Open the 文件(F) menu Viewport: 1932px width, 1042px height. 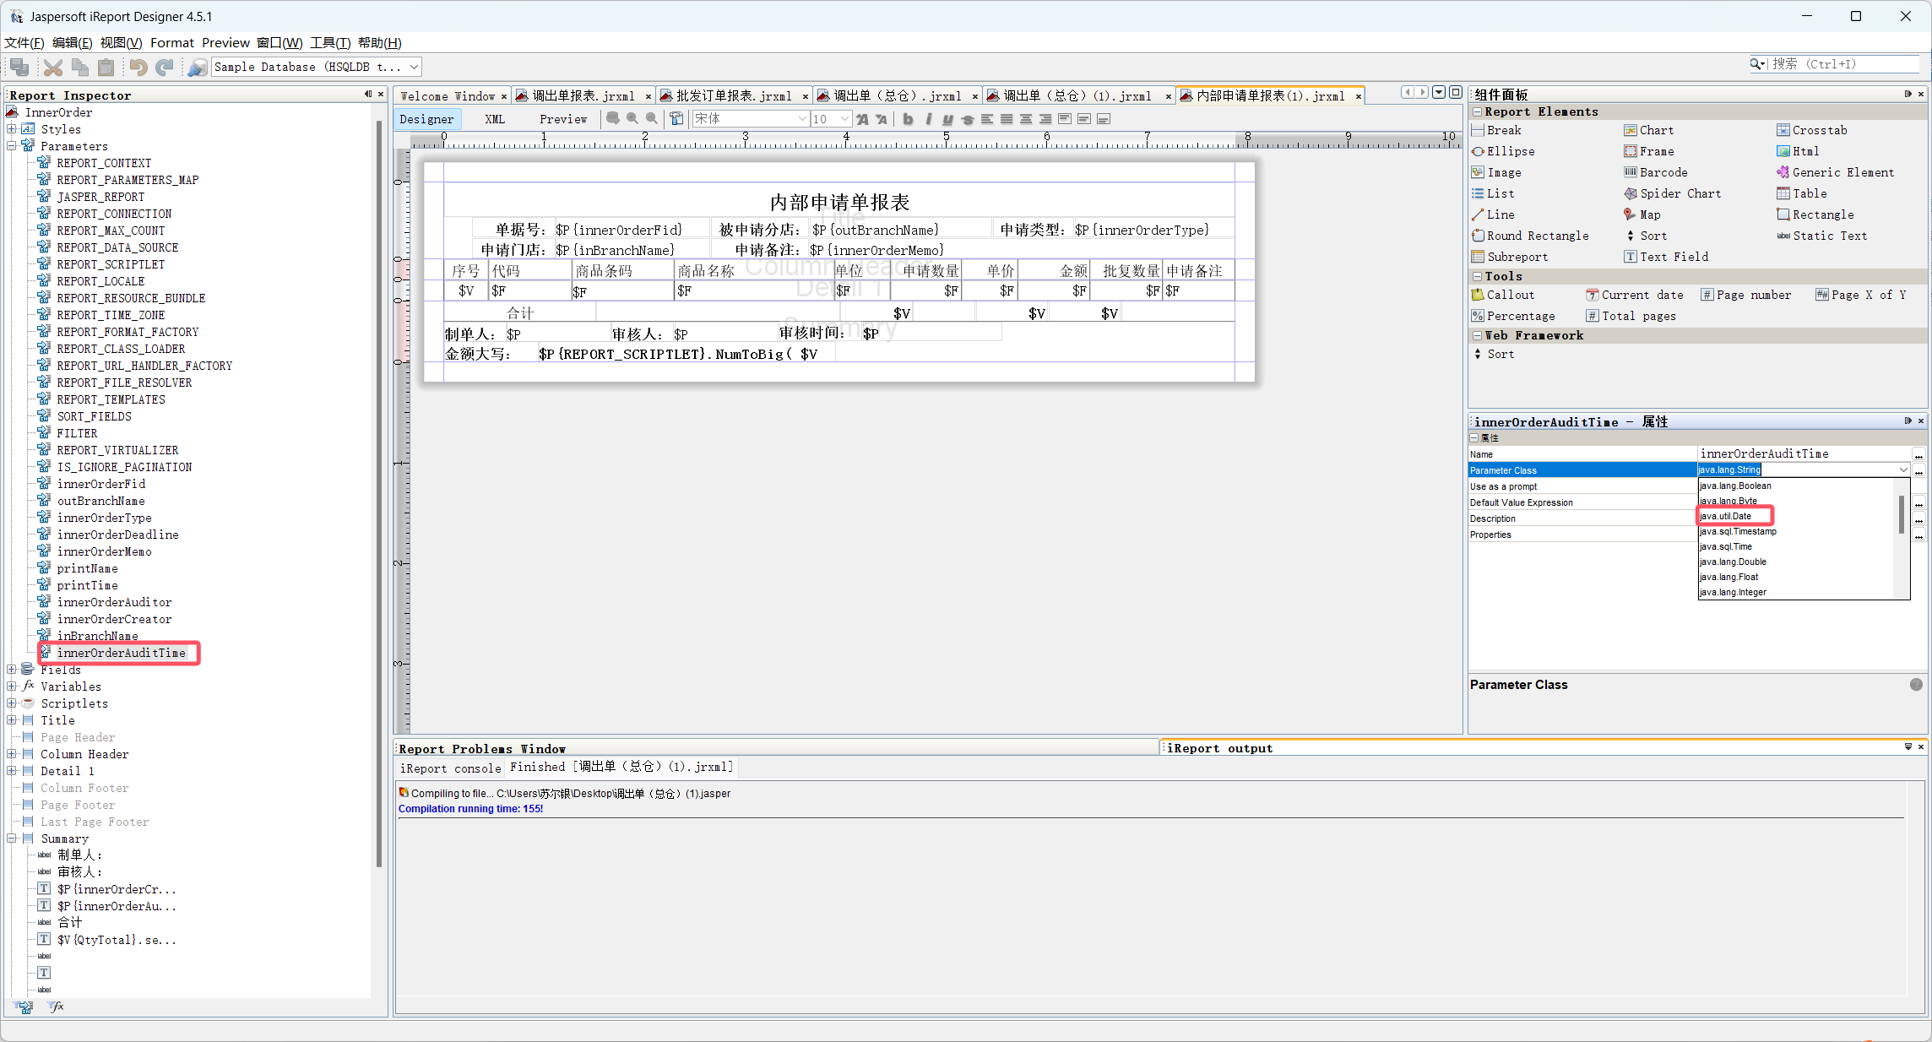[24, 43]
